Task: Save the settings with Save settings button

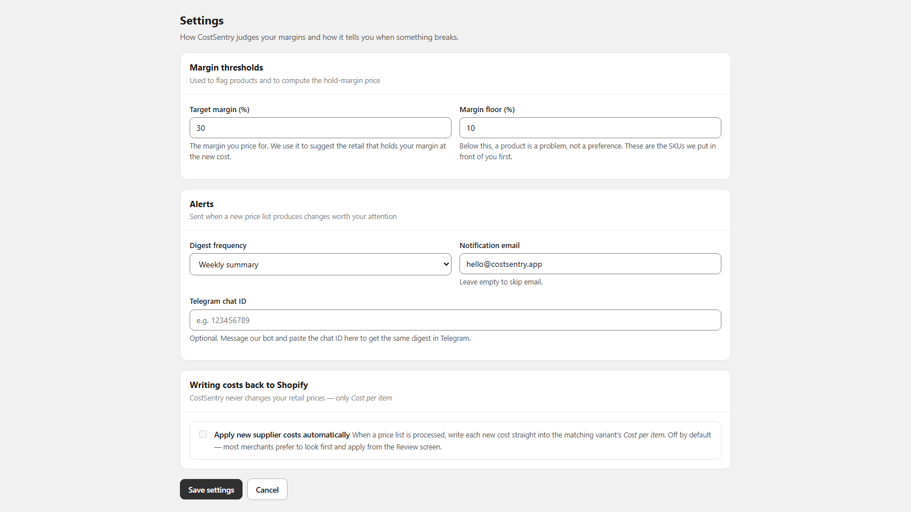Action: [211, 490]
